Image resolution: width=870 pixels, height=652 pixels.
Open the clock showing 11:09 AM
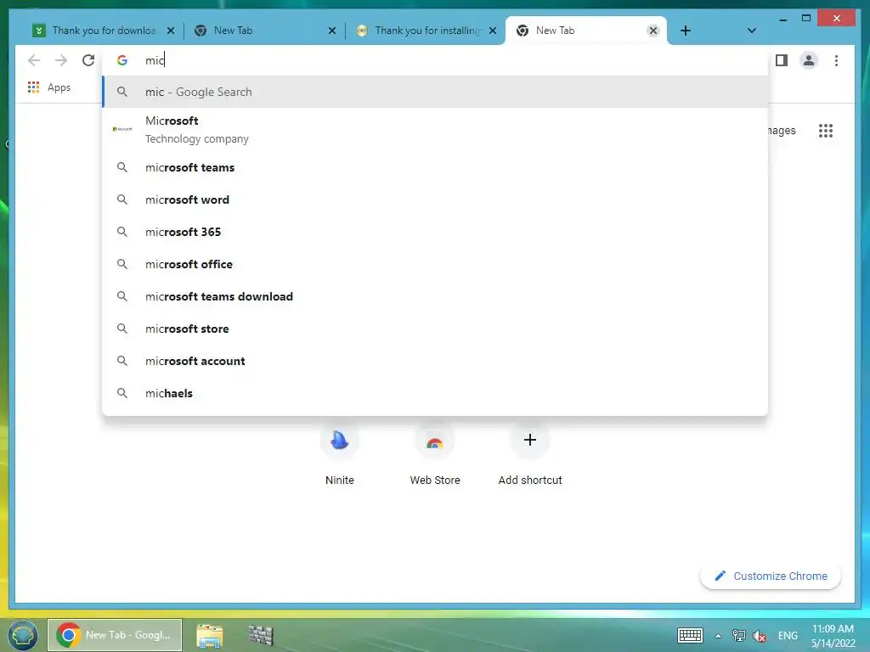833,635
